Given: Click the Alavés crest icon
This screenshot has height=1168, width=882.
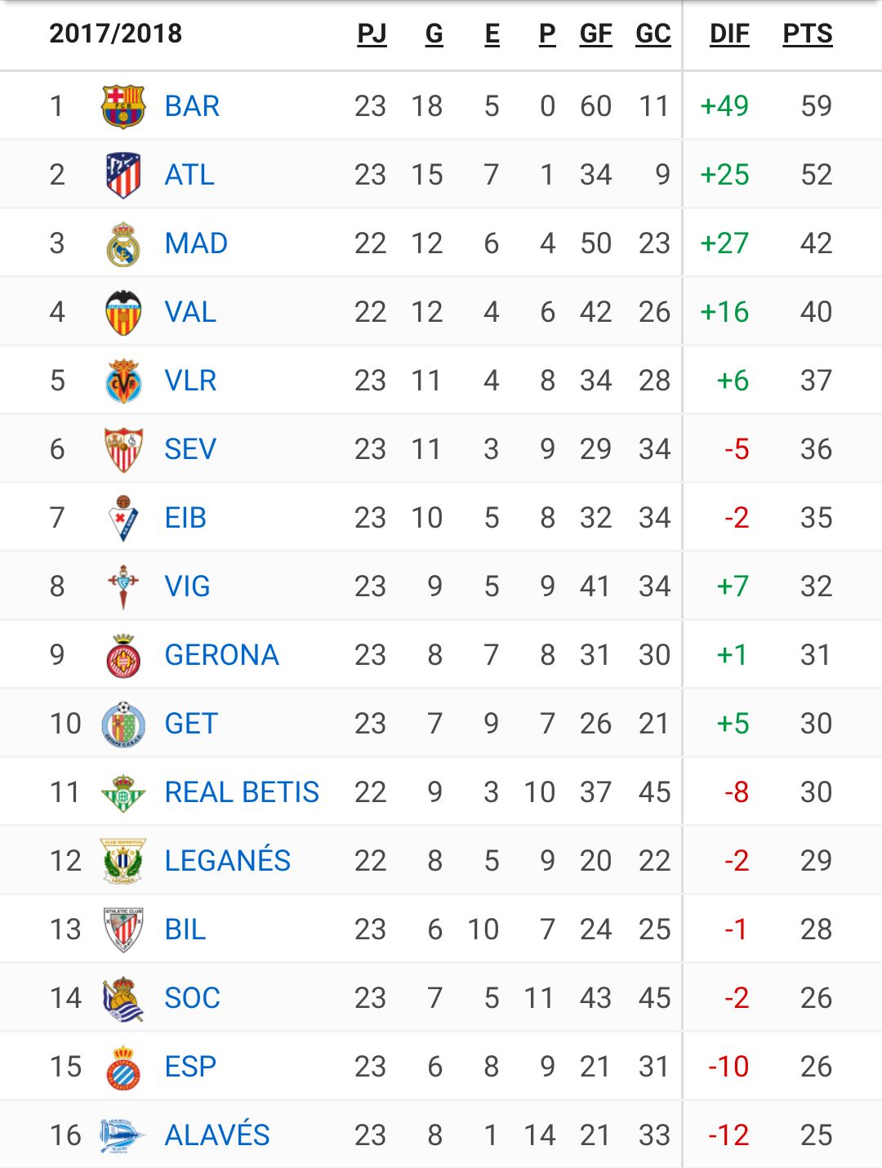Looking at the screenshot, I should coord(122,1135).
